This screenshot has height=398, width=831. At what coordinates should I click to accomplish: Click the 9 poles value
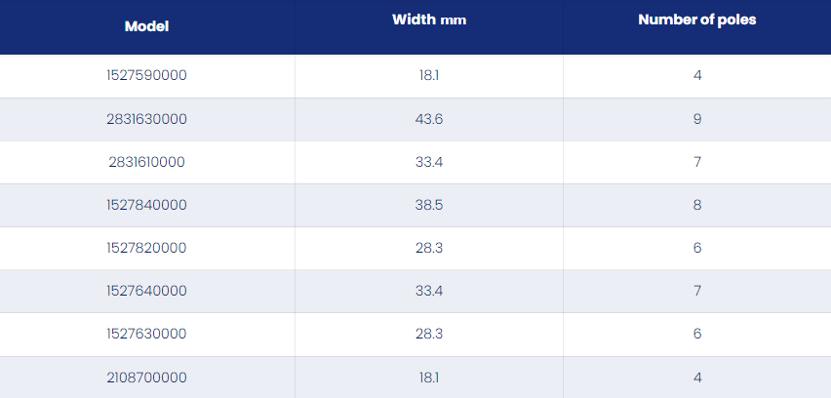pos(697,119)
